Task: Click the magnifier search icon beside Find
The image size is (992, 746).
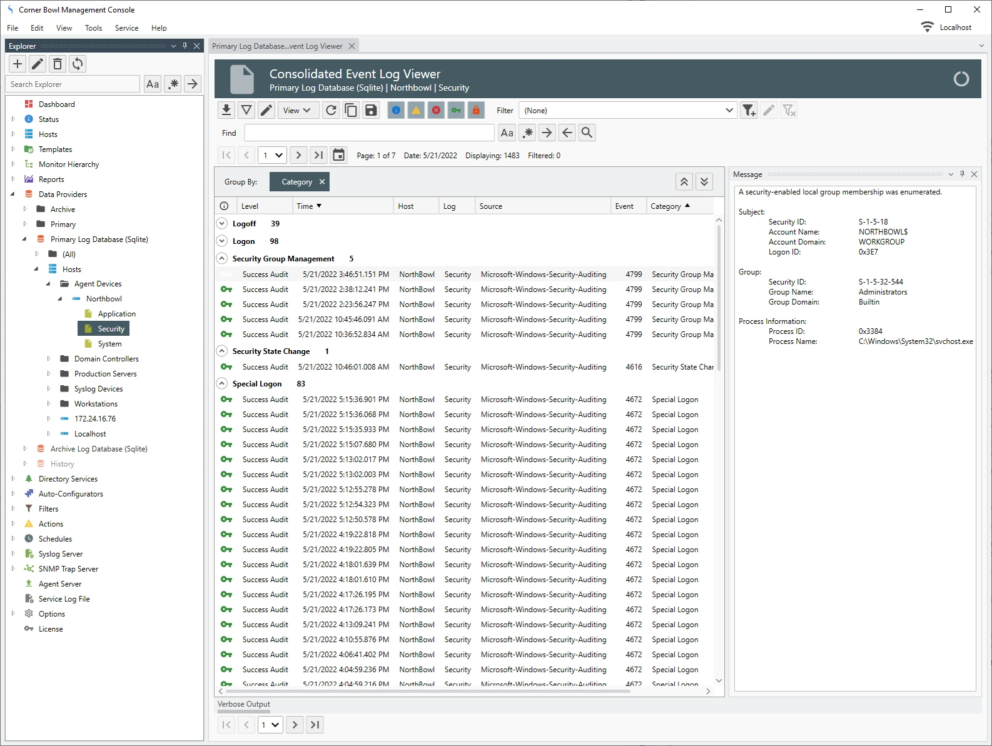Action: coord(587,133)
